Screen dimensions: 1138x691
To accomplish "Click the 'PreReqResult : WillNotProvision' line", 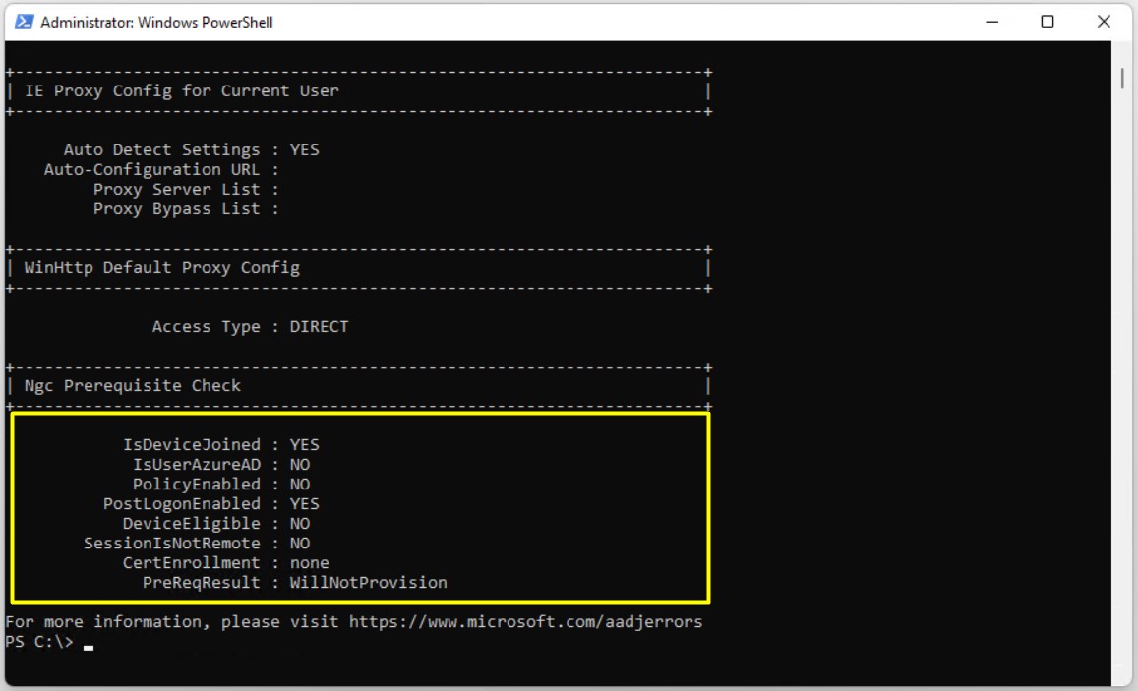I will 295,583.
